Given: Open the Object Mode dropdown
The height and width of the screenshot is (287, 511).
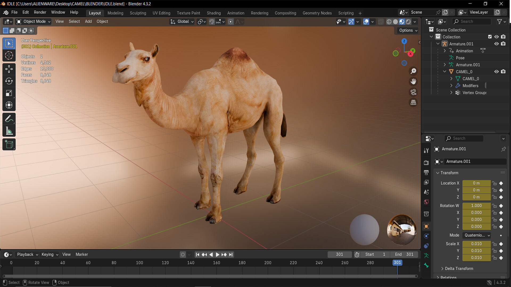Looking at the screenshot, I should (33, 22).
